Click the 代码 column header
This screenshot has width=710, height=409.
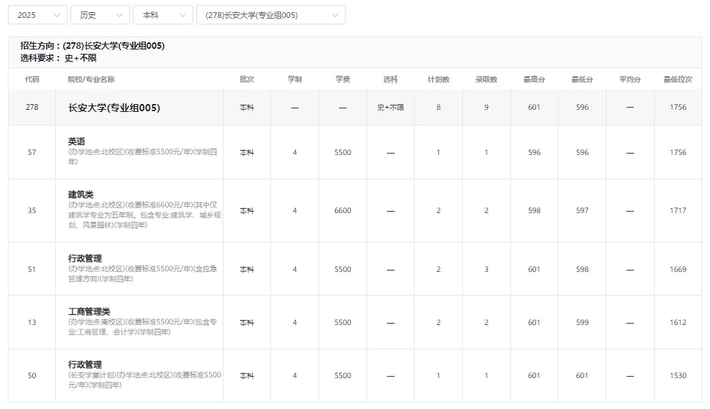[x=32, y=79]
